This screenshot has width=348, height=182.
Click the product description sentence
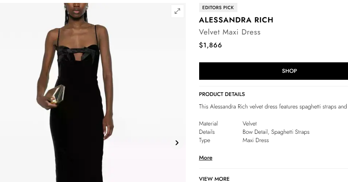click(273, 106)
